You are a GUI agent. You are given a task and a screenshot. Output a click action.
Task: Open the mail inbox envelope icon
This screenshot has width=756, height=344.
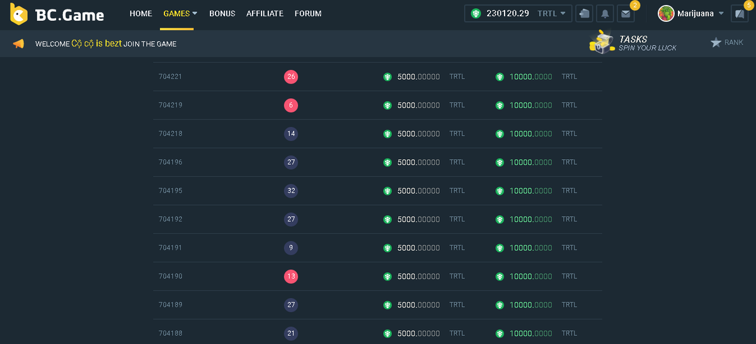point(625,13)
